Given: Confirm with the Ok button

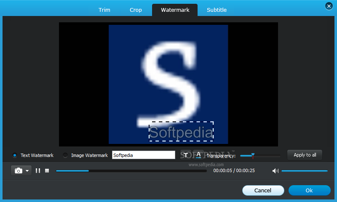Looking at the screenshot, I should coord(309,190).
